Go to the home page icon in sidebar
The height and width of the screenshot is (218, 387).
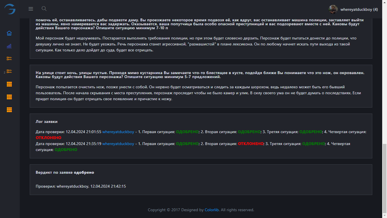pyautogui.click(x=9, y=33)
